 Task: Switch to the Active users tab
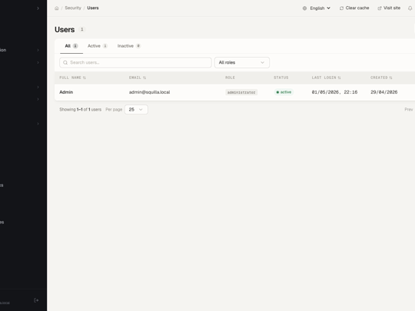tap(98, 46)
